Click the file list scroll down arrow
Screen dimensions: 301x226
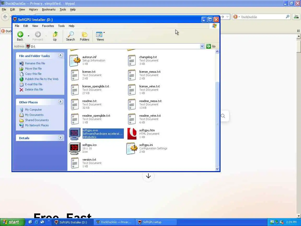(x=217, y=169)
